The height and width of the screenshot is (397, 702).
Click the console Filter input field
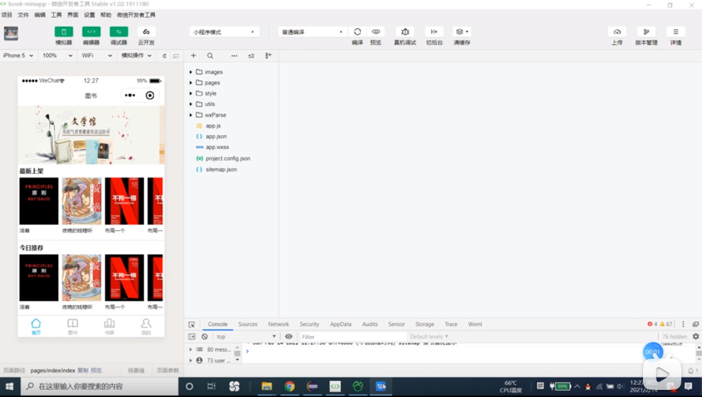click(352, 337)
